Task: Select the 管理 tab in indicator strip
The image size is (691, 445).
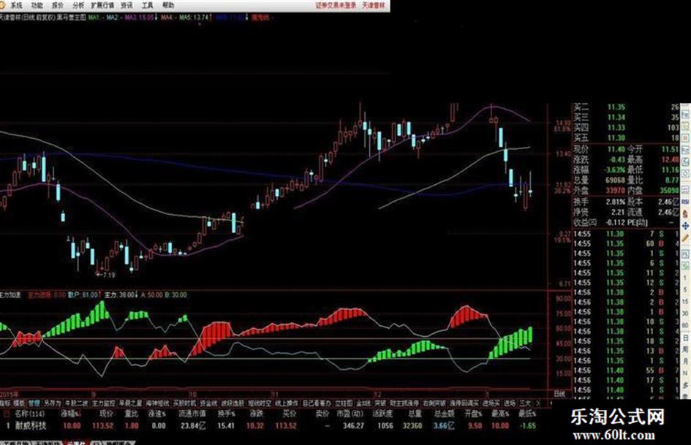Action: point(34,403)
